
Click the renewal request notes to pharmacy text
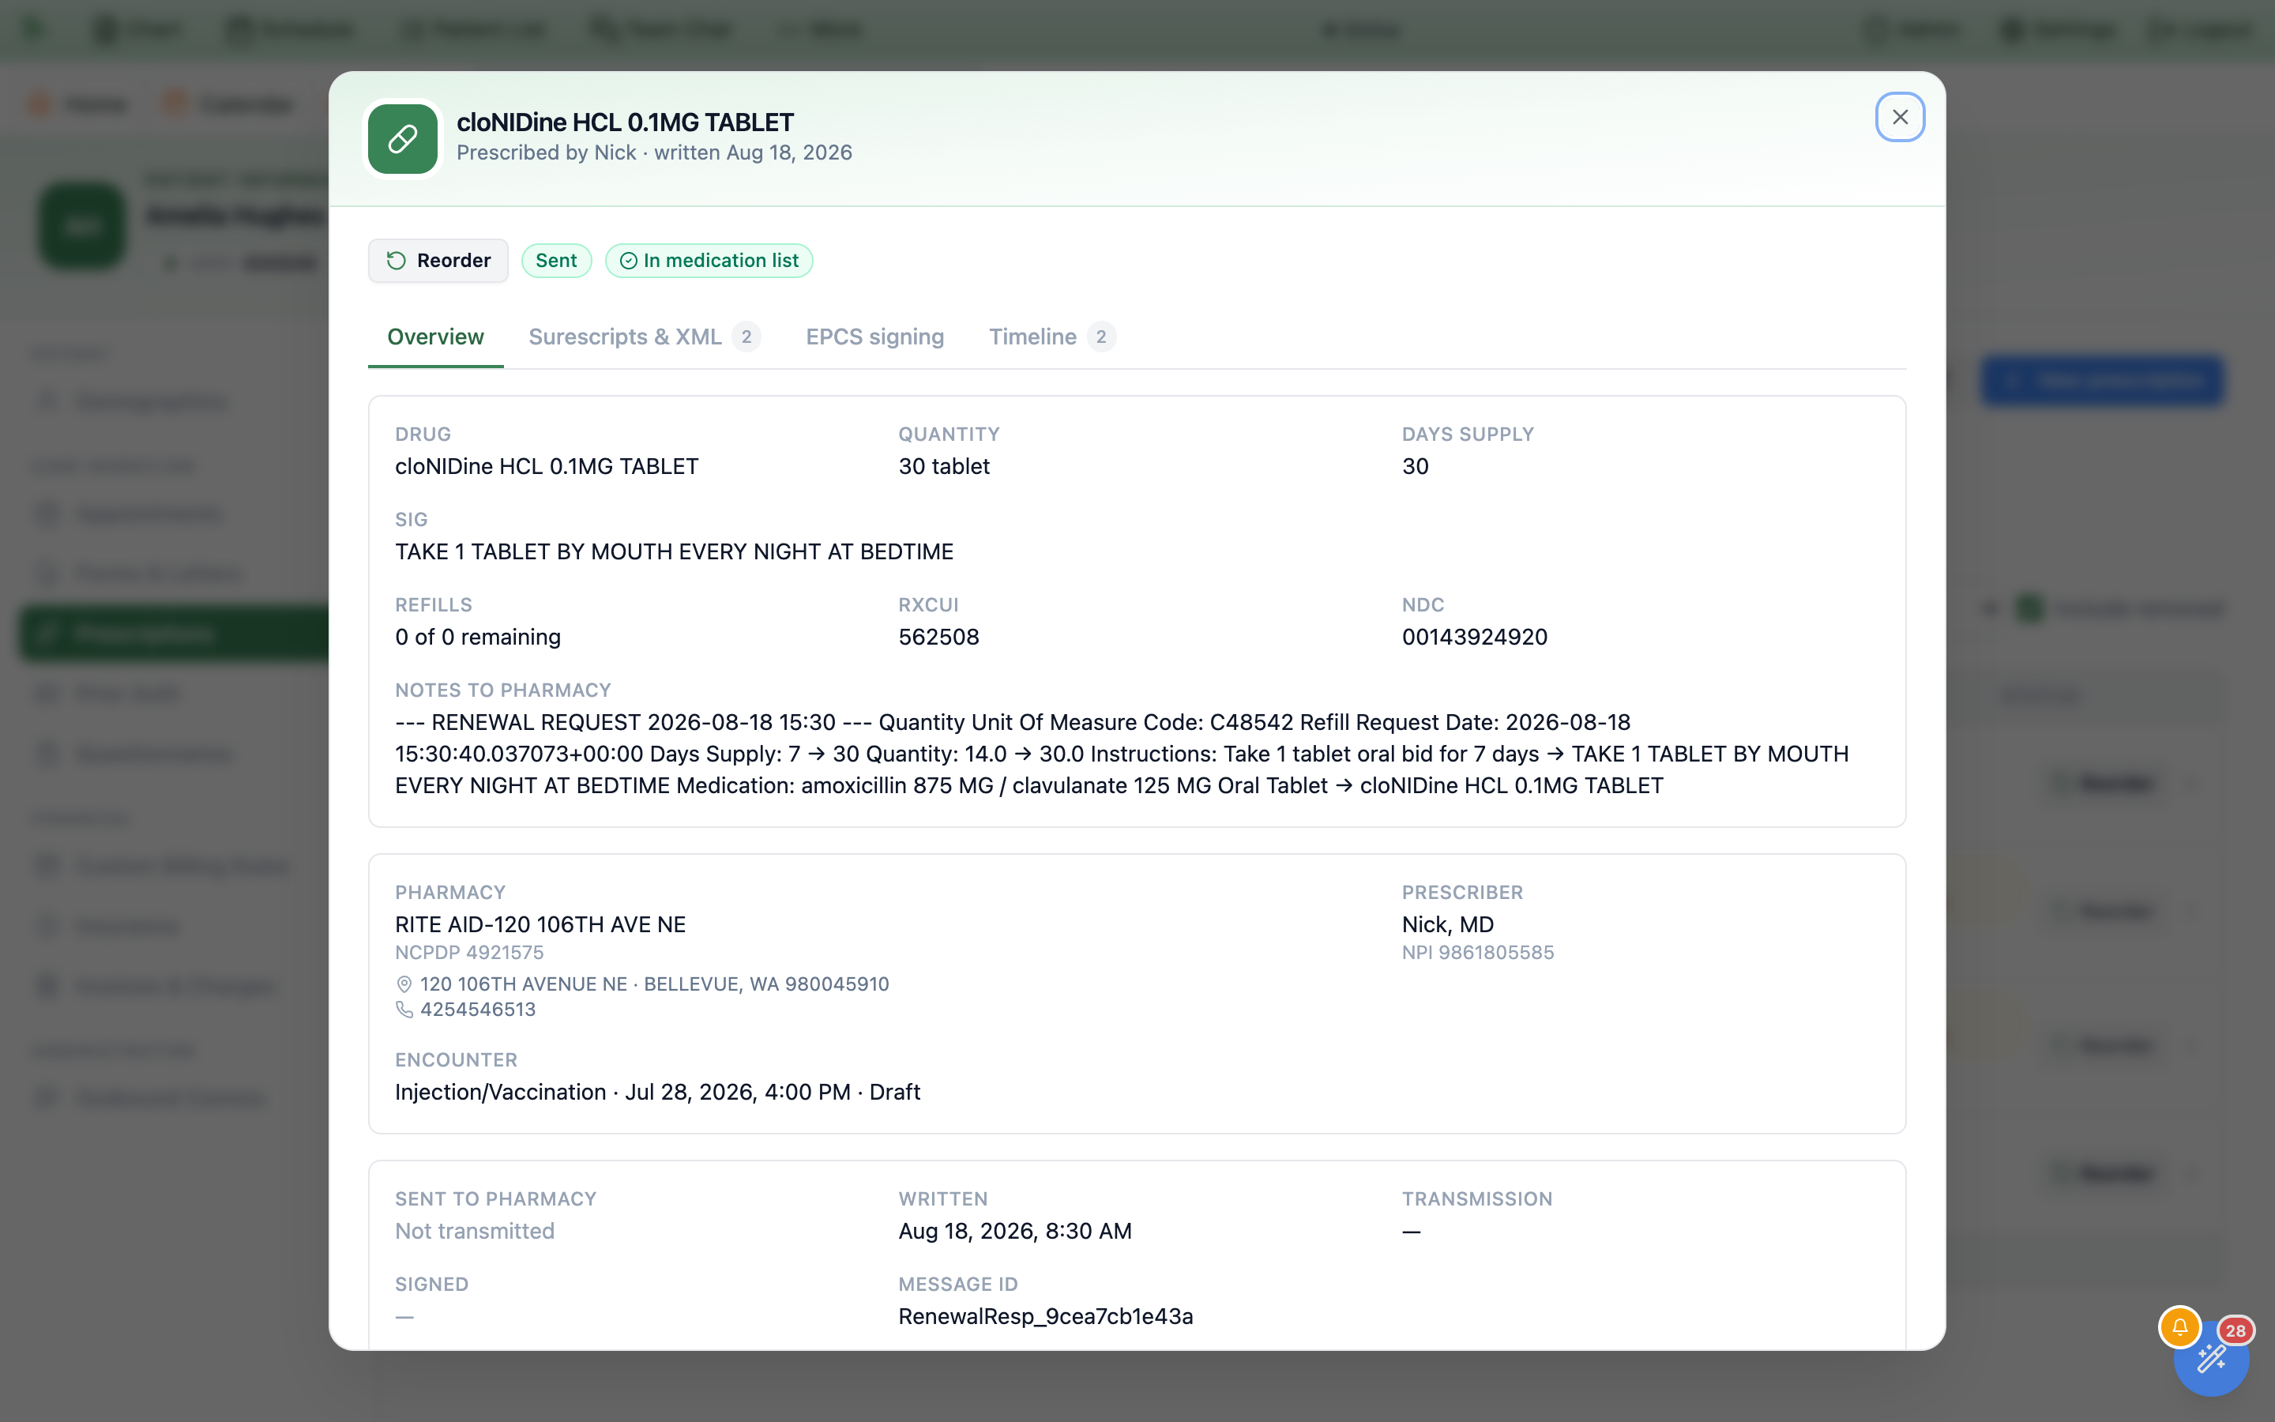click(x=1122, y=754)
